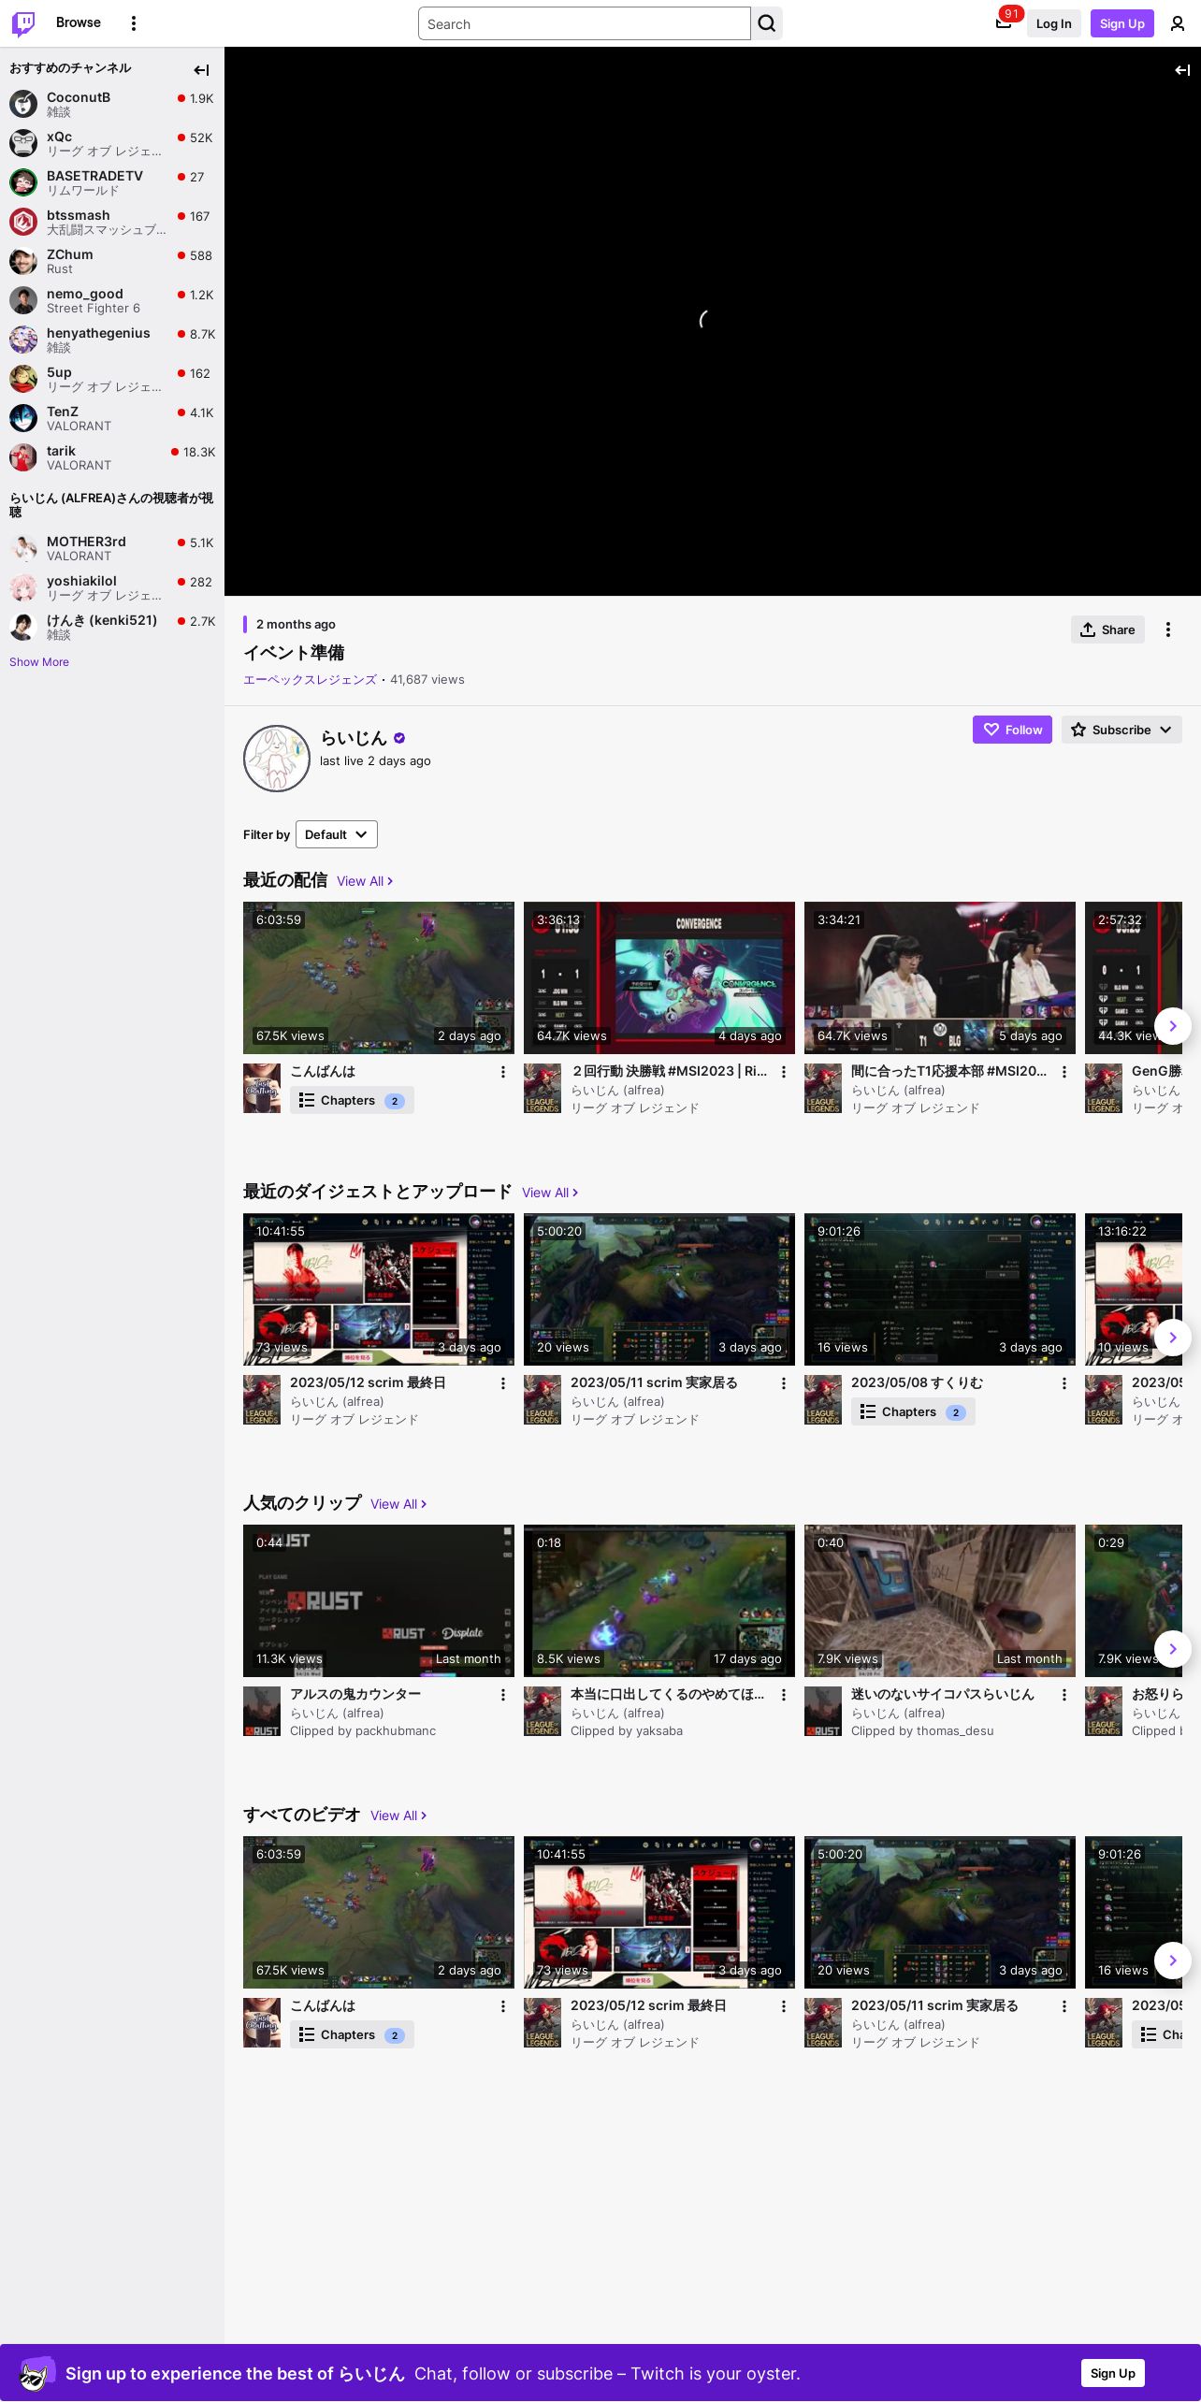Click Sign Up in the bottom purple banner
The image size is (1201, 2402).
point(1112,2373)
